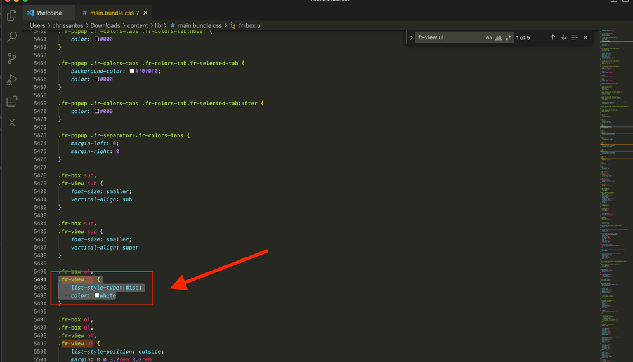633x362 pixels.
Task: Toggle Use Regular Expression in find widget
Action: [x=508, y=37]
